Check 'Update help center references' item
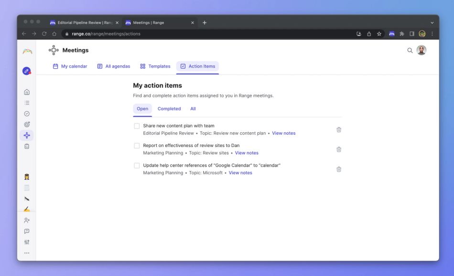This screenshot has height=276, width=454. click(137, 166)
